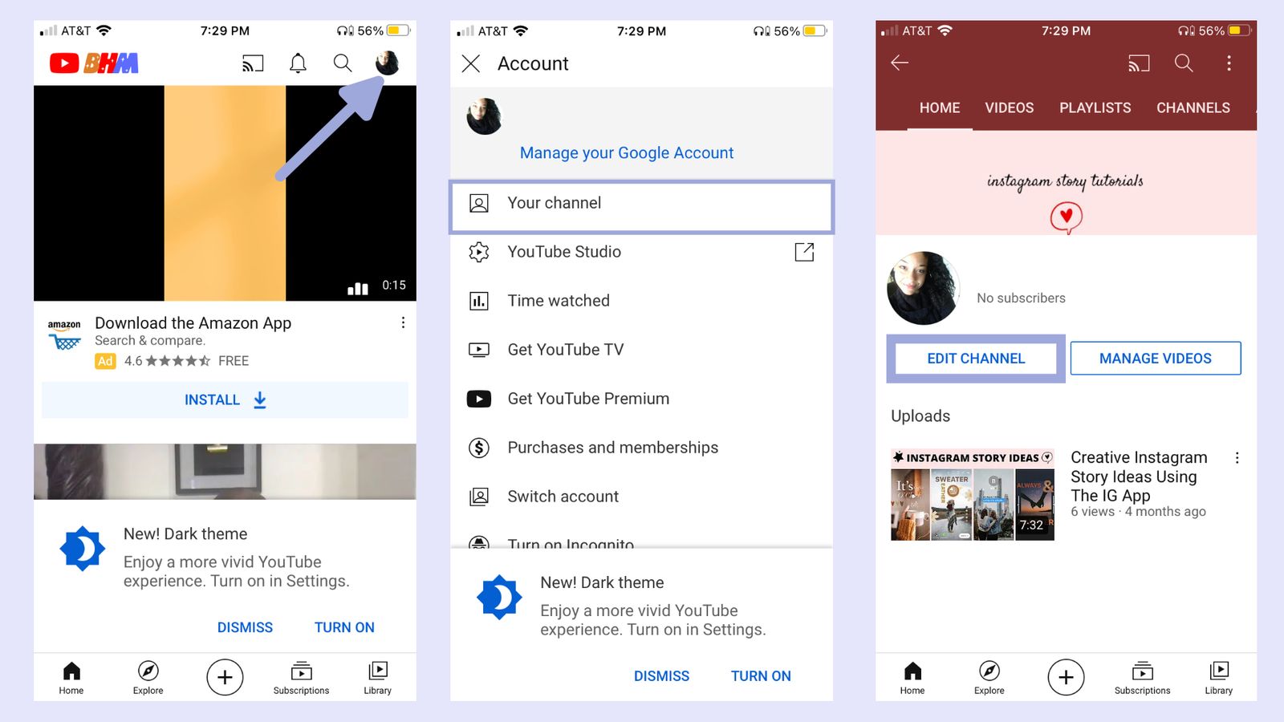Open YouTube Studio from account menu

pos(564,252)
